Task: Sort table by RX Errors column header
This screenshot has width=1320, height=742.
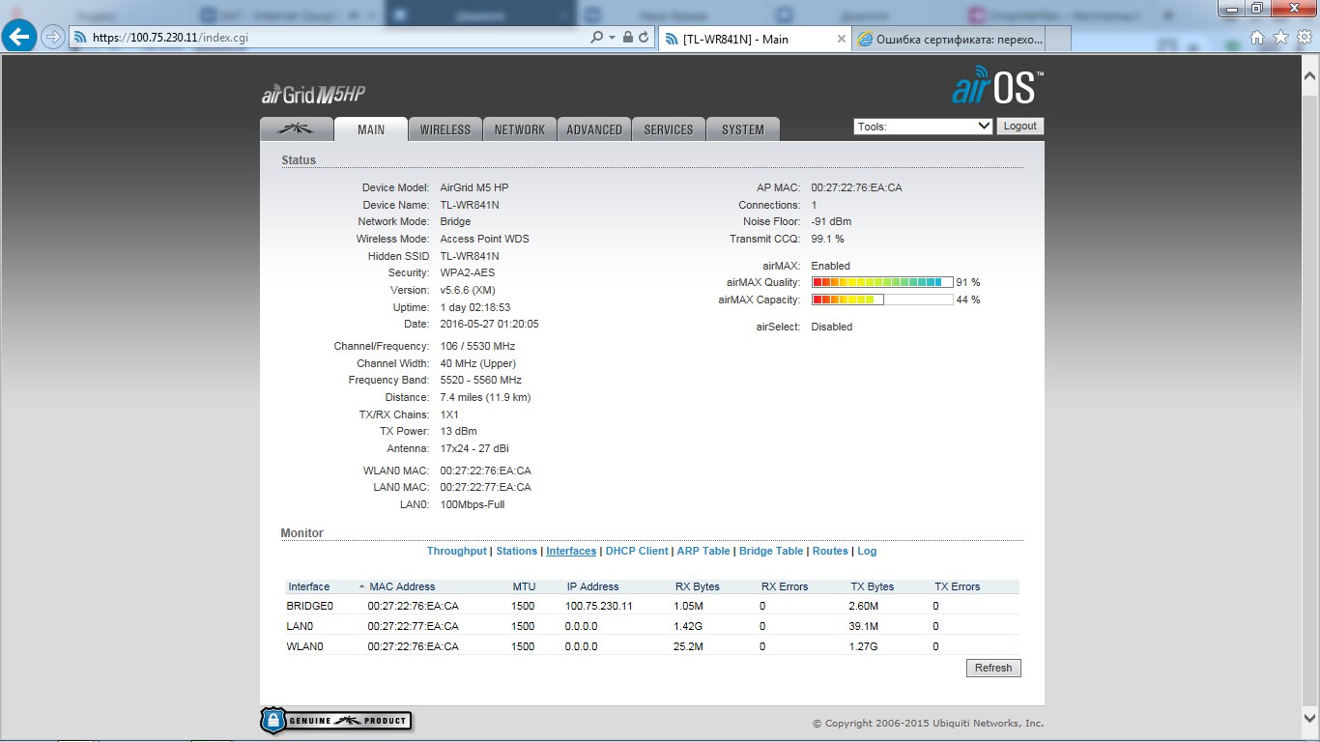Action: [x=785, y=586]
